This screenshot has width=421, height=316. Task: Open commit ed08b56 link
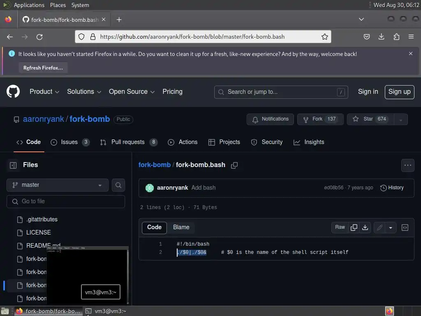point(334,188)
